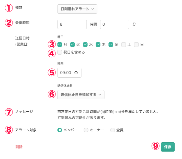This screenshot has width=182, height=159.
Task: Focus the 時間 hours input field
Action: click(x=72, y=24)
